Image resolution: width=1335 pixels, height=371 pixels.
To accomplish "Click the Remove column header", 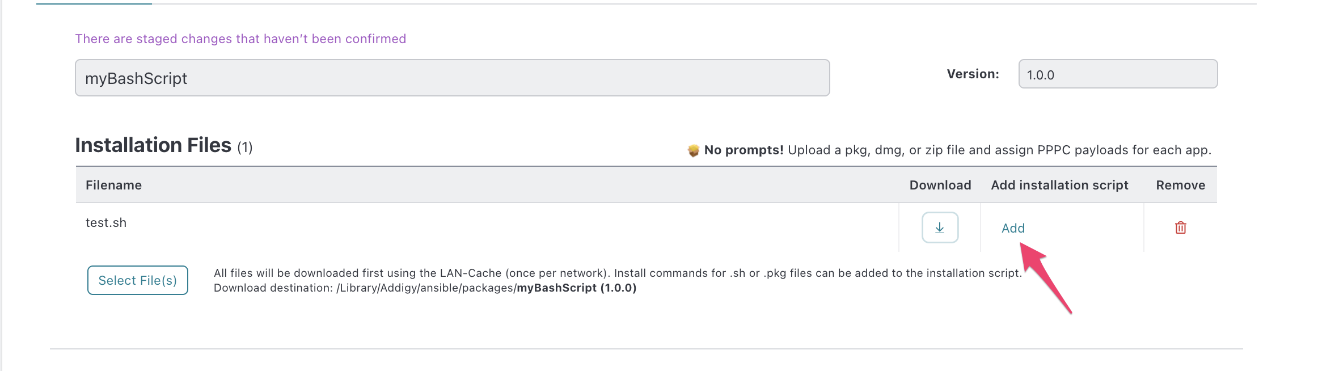I will [1181, 185].
